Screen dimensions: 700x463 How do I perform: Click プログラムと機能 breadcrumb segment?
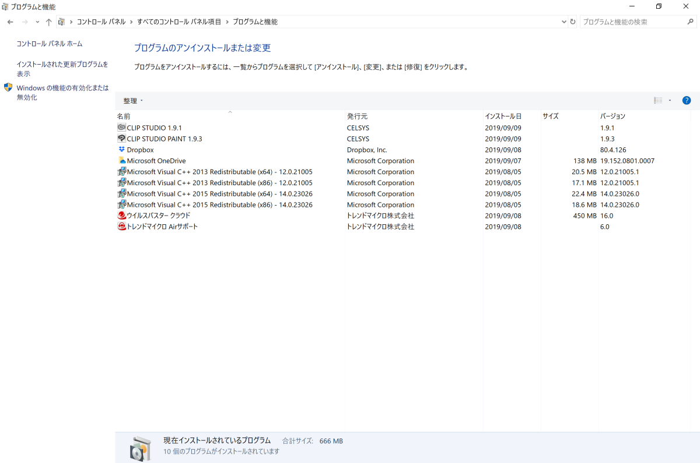[x=255, y=22]
